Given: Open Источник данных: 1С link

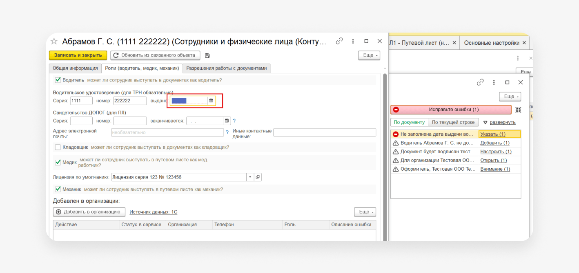Looking at the screenshot, I should pyautogui.click(x=153, y=212).
